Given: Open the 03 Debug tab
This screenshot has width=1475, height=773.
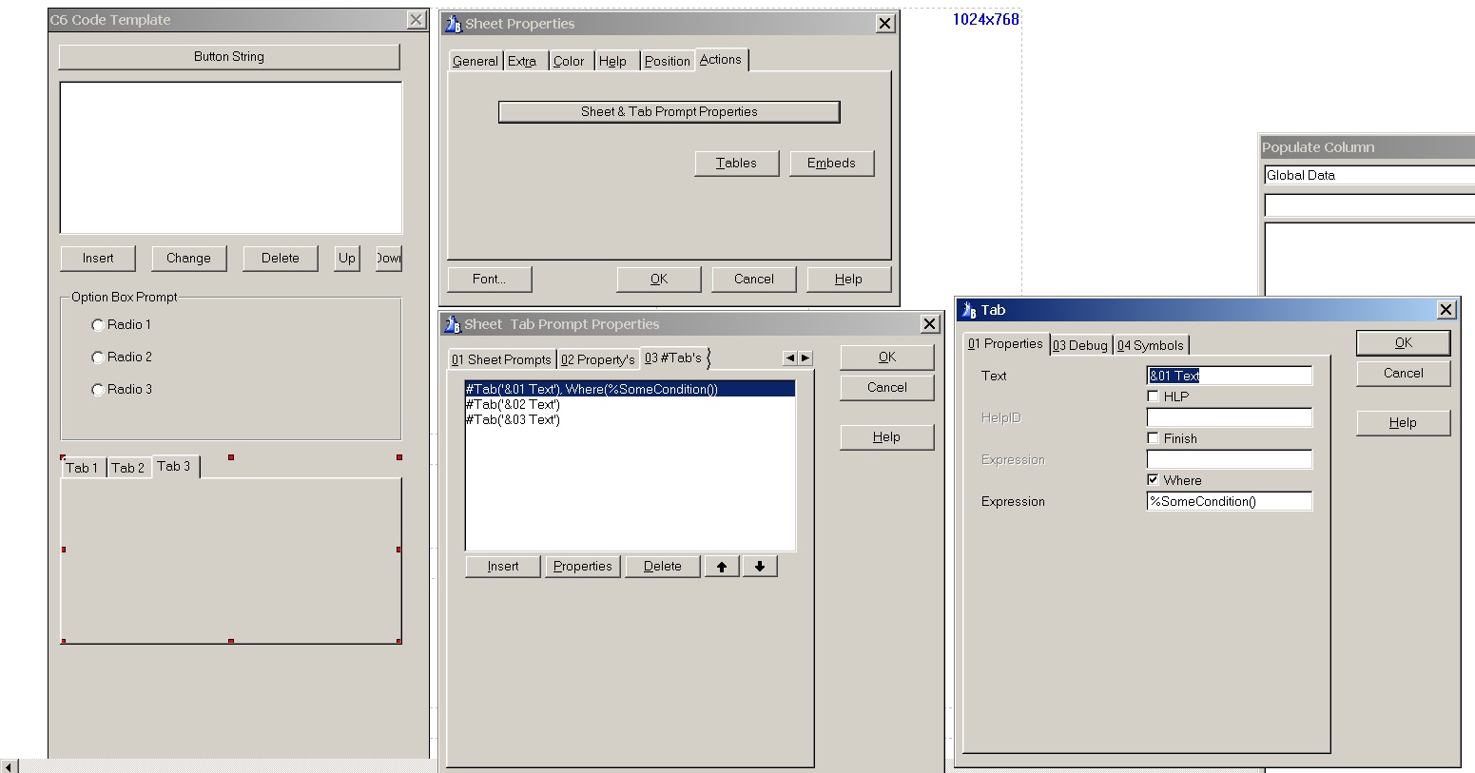Looking at the screenshot, I should pos(1080,345).
